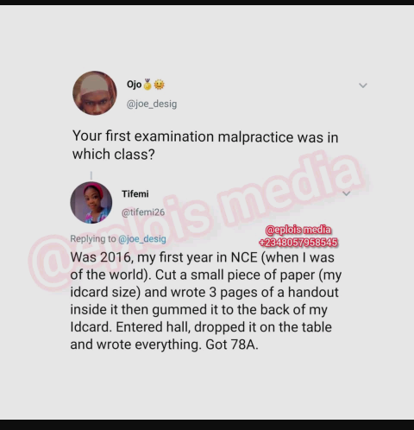Click the 'Replying to' label
The image size is (414, 430).
[93, 239]
